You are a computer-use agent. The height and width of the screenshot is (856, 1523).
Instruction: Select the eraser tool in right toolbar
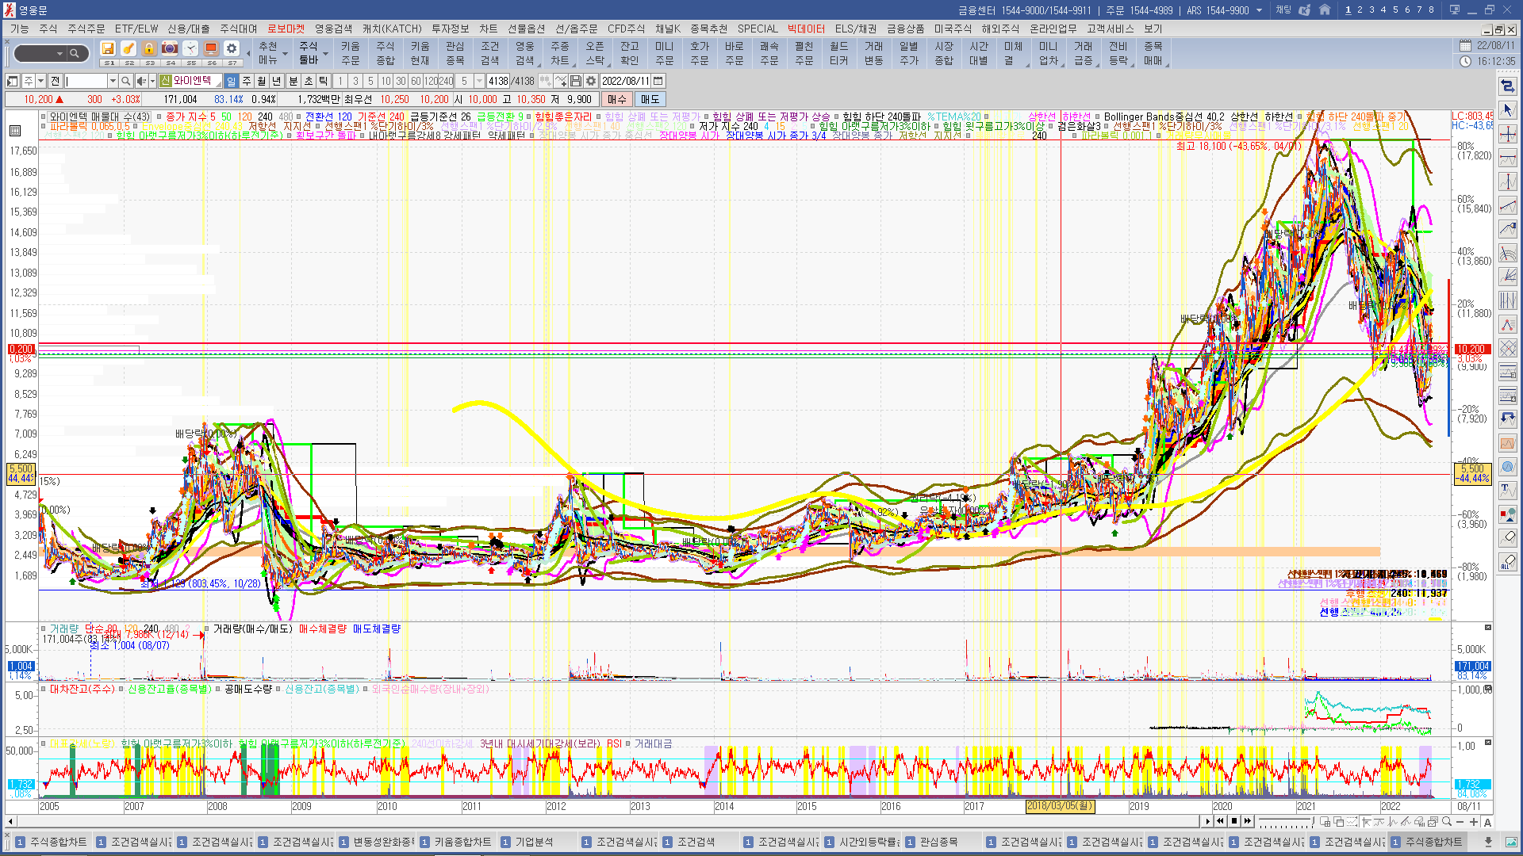[1508, 537]
